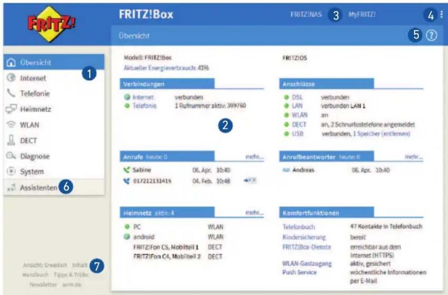Open the avm.de footer link
The image size is (448, 295).
point(72,284)
